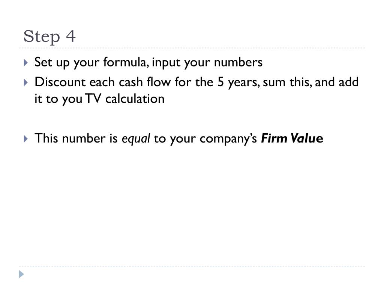
Task: Click the large blue triangle in the slide footer
Action: tap(21, 274)
